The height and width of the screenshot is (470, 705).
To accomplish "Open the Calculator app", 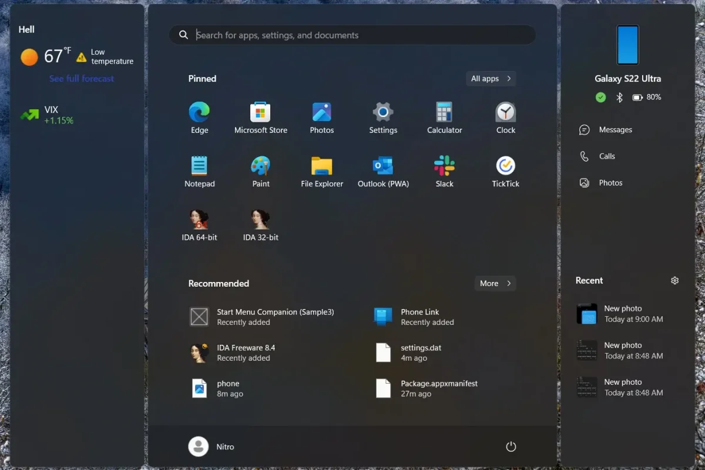I will pos(444,116).
